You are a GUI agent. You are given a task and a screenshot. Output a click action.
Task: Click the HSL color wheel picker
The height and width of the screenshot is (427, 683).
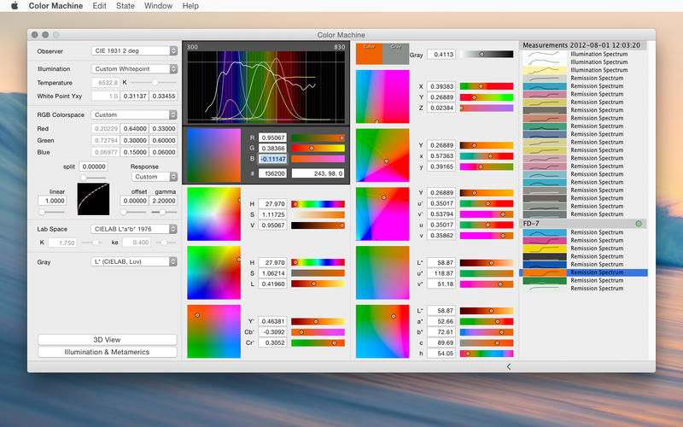[214, 272]
